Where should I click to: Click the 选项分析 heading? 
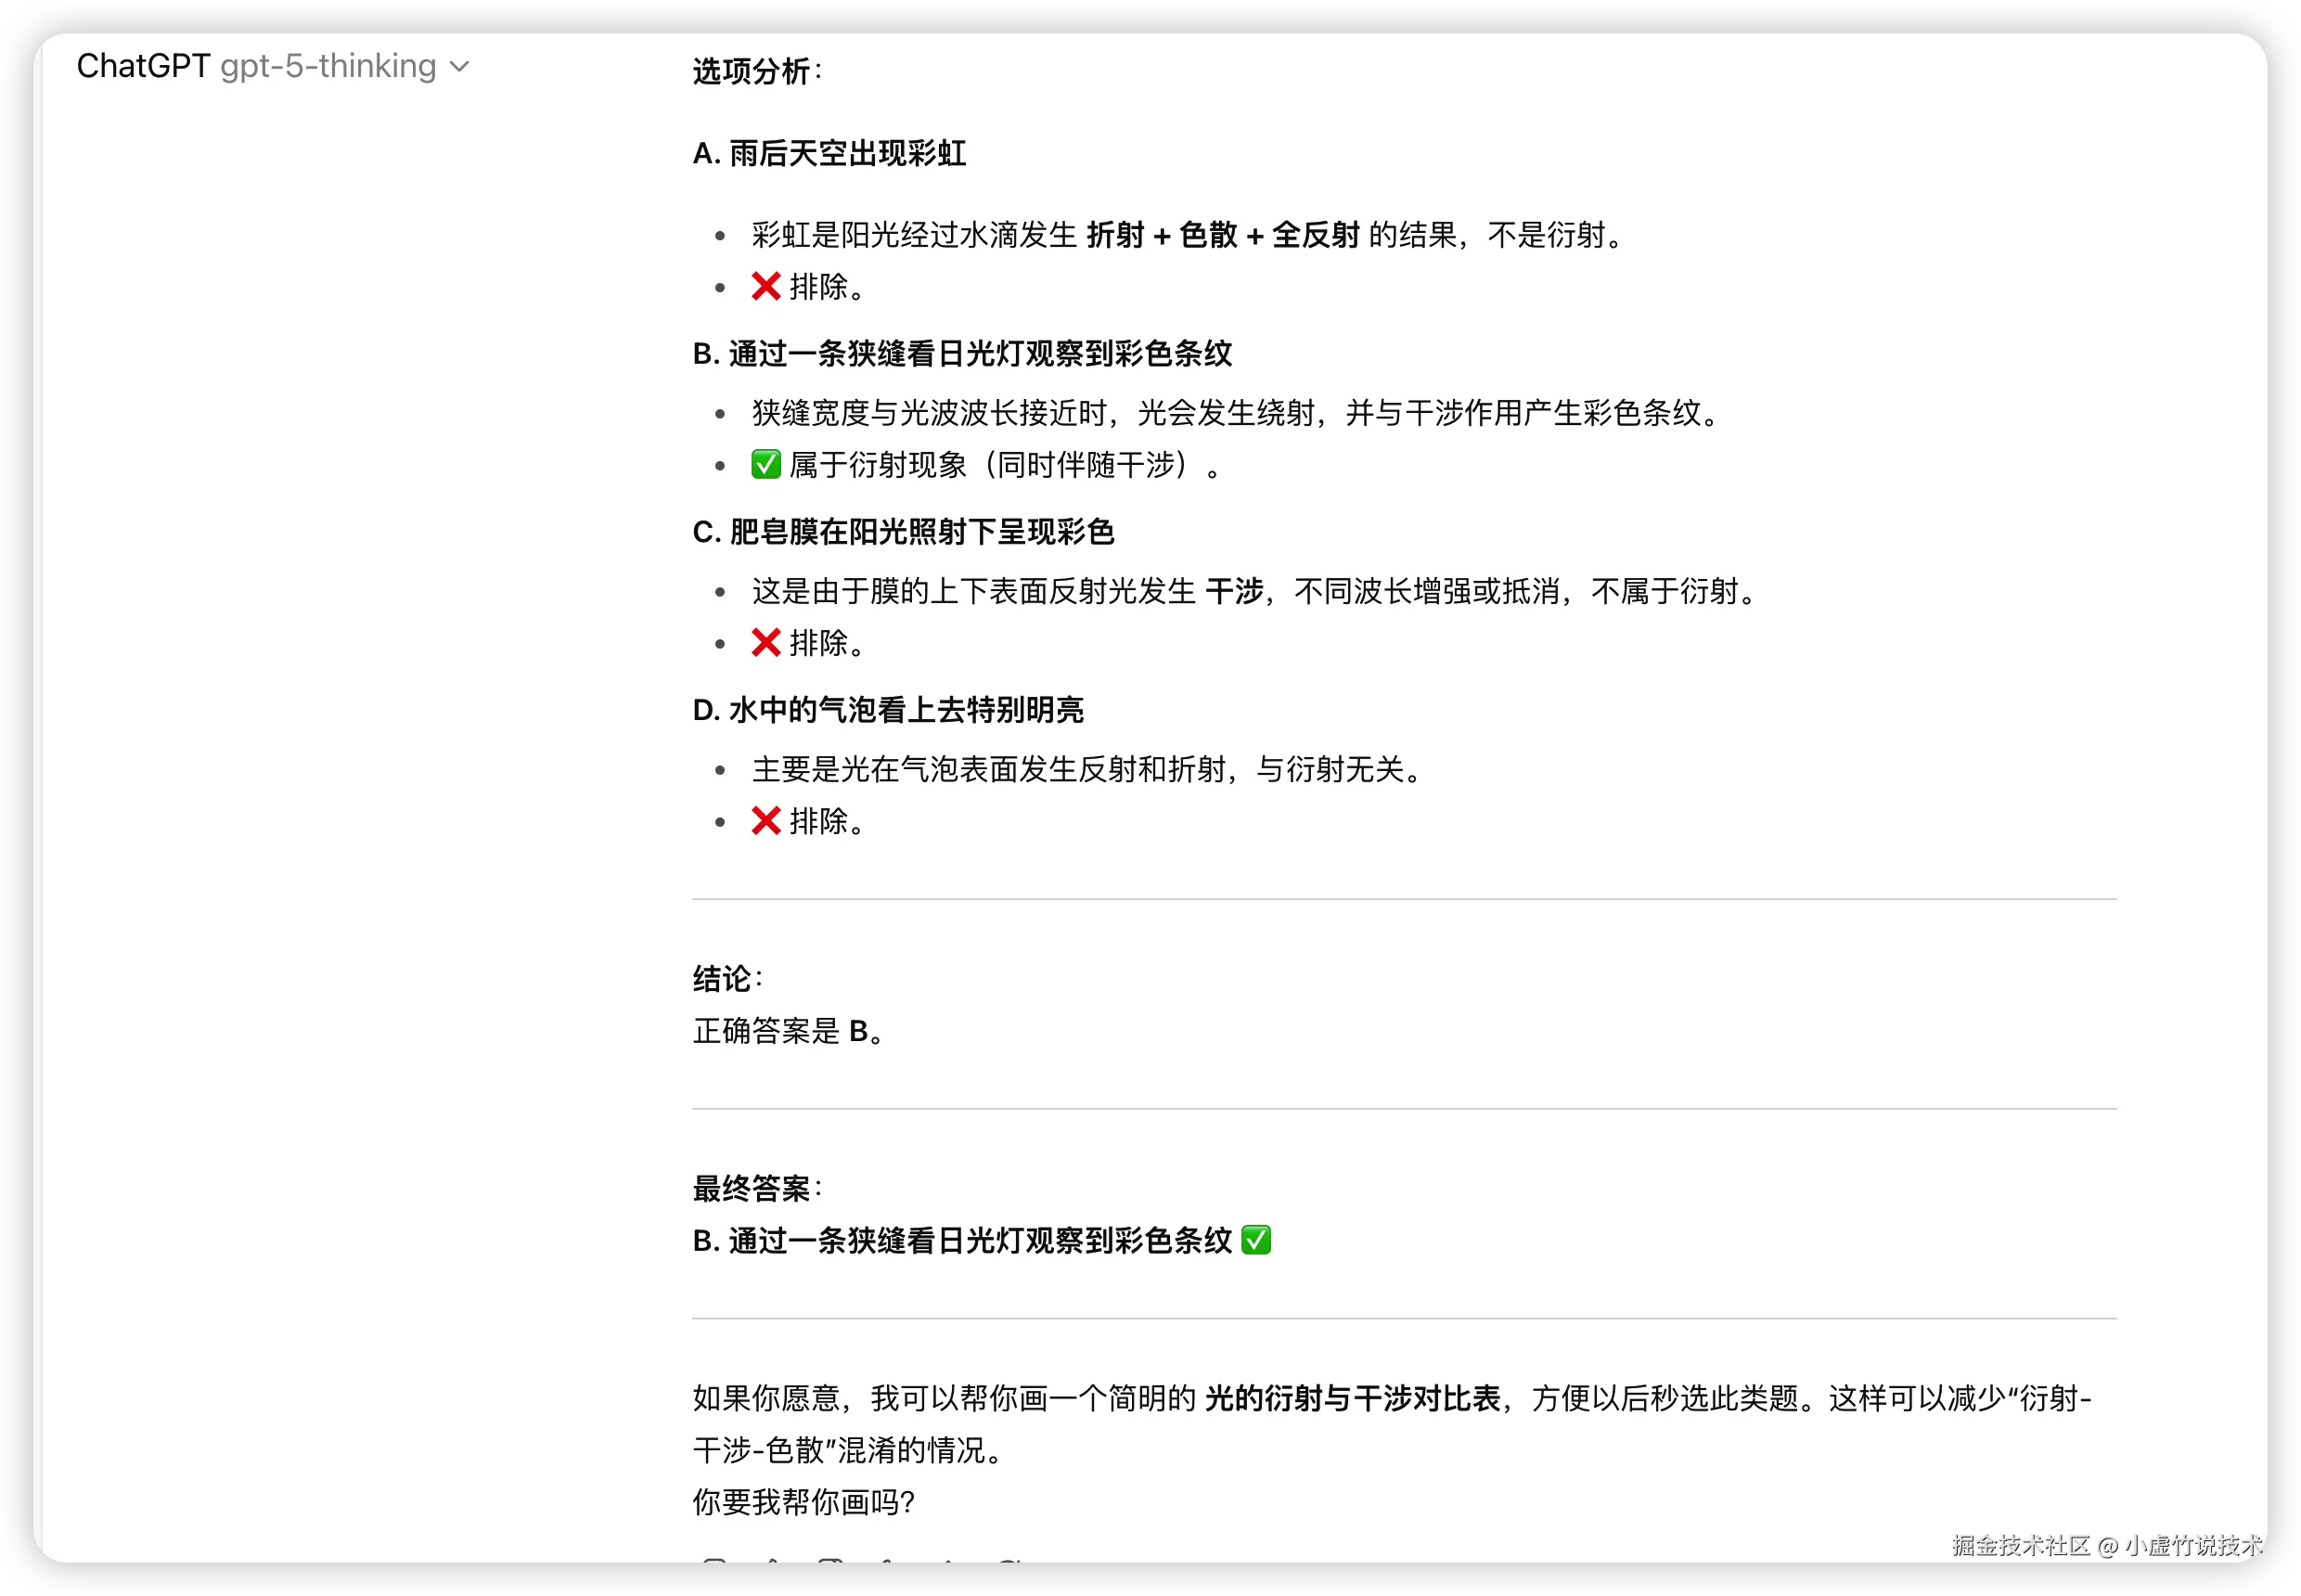tap(755, 73)
